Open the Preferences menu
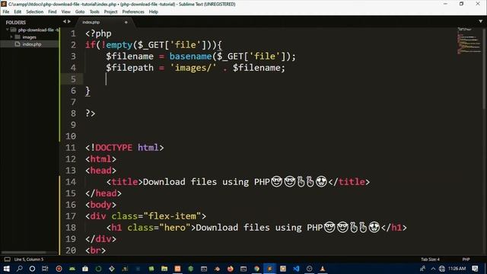The image size is (487, 274). pyautogui.click(x=133, y=12)
